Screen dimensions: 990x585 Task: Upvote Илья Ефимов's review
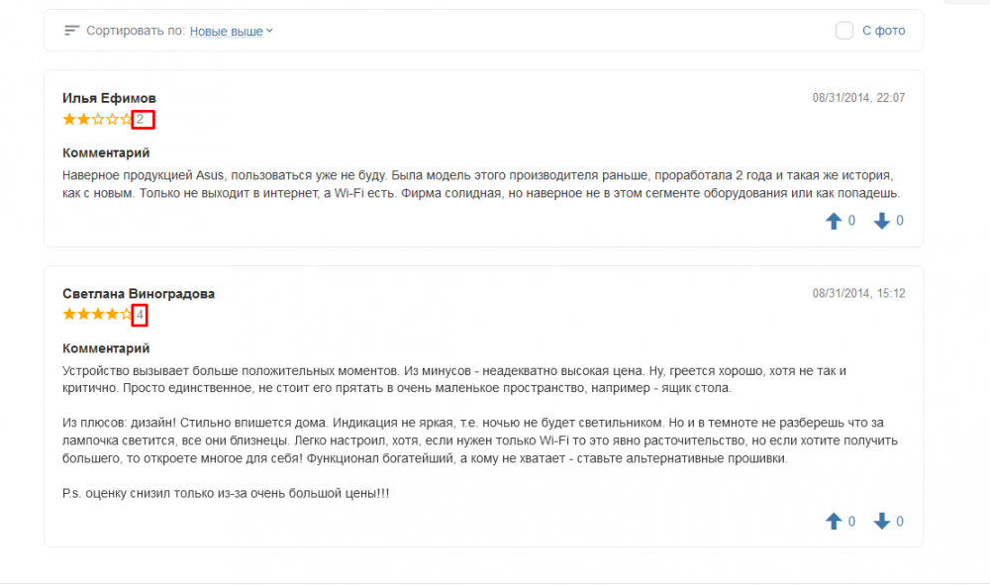pyautogui.click(x=834, y=221)
